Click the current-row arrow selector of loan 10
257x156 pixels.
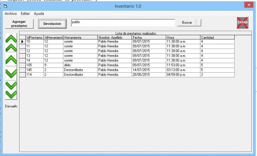click(22, 42)
